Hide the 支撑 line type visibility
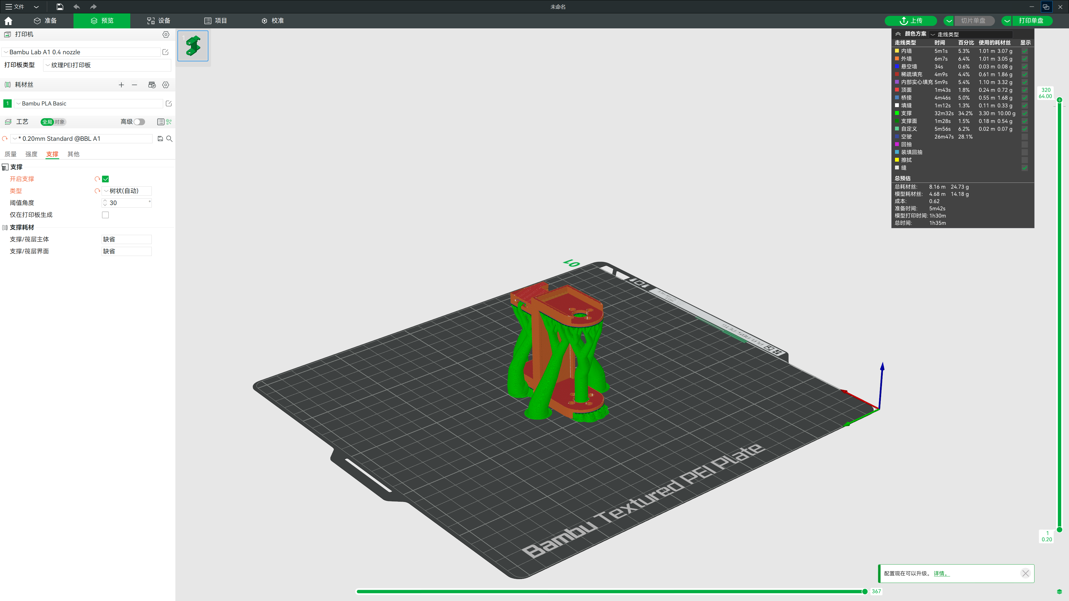 tap(1024, 113)
